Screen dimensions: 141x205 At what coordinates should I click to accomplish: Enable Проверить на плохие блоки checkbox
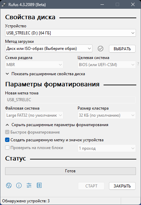pyautogui.click(x=7, y=148)
